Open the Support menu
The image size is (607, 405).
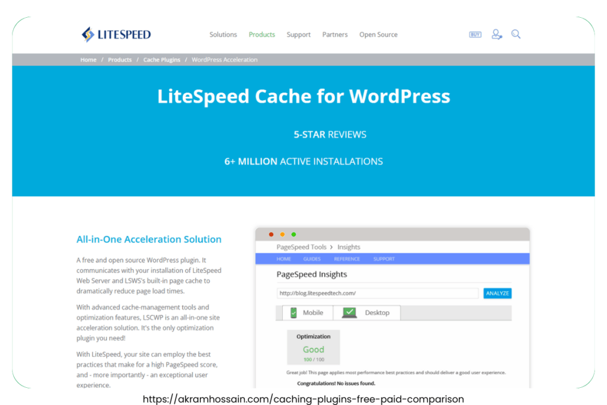coord(298,34)
